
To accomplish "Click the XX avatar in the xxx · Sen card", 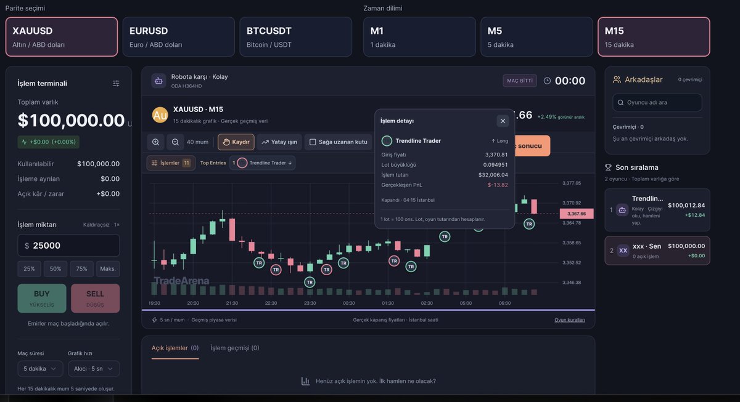I will (623, 251).
